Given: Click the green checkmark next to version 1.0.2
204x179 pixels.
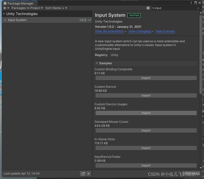Looking at the screenshot, I should (89, 20).
